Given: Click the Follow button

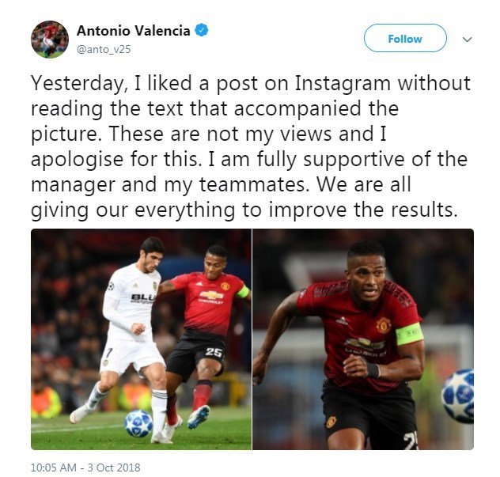Looking at the screenshot, I should (405, 38).
